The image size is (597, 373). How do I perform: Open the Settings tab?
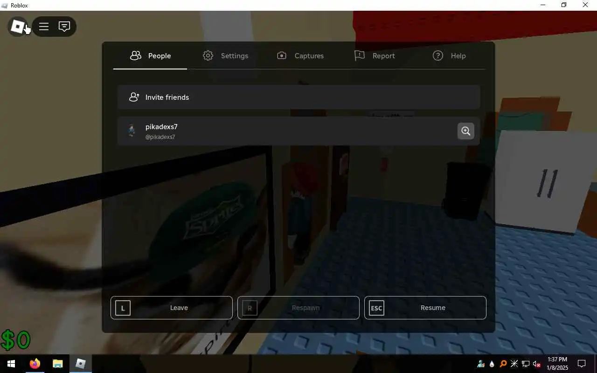(x=225, y=56)
